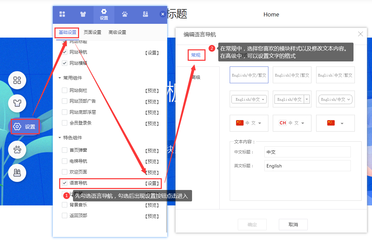Choose the English/中文/繁文 slash style

pyautogui.click(x=249, y=75)
